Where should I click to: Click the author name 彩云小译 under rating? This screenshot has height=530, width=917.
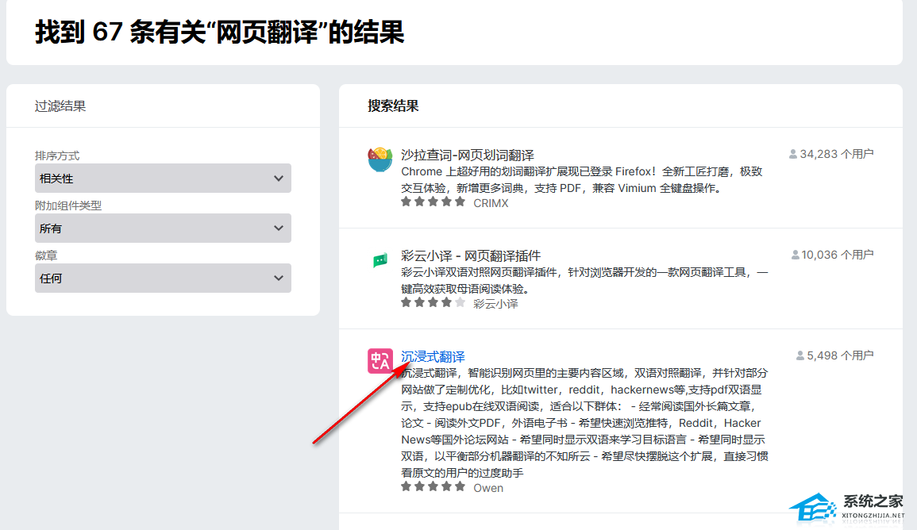click(495, 304)
